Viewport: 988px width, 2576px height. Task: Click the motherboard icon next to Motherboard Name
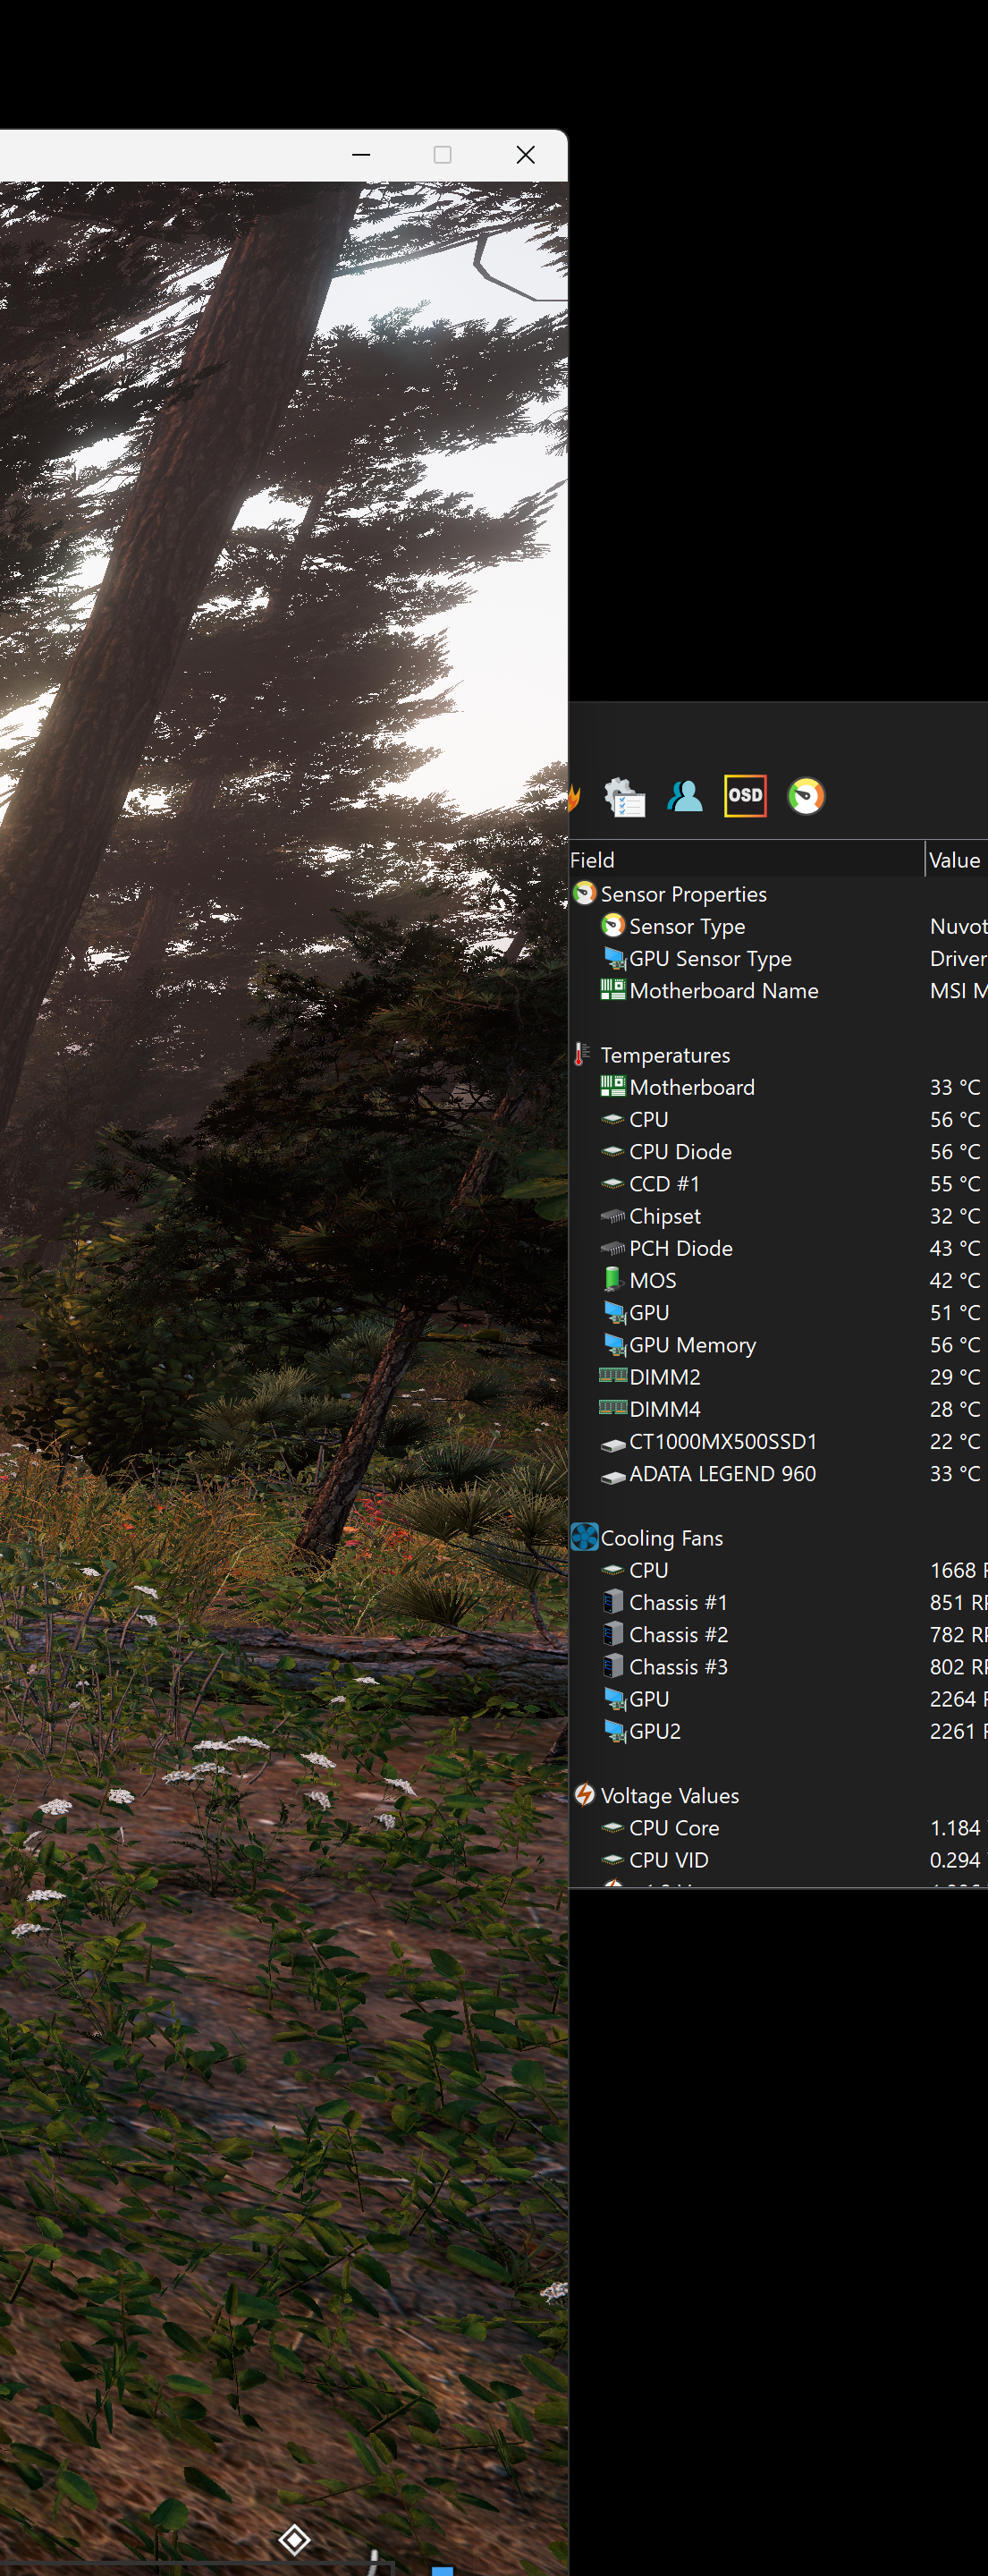[612, 990]
